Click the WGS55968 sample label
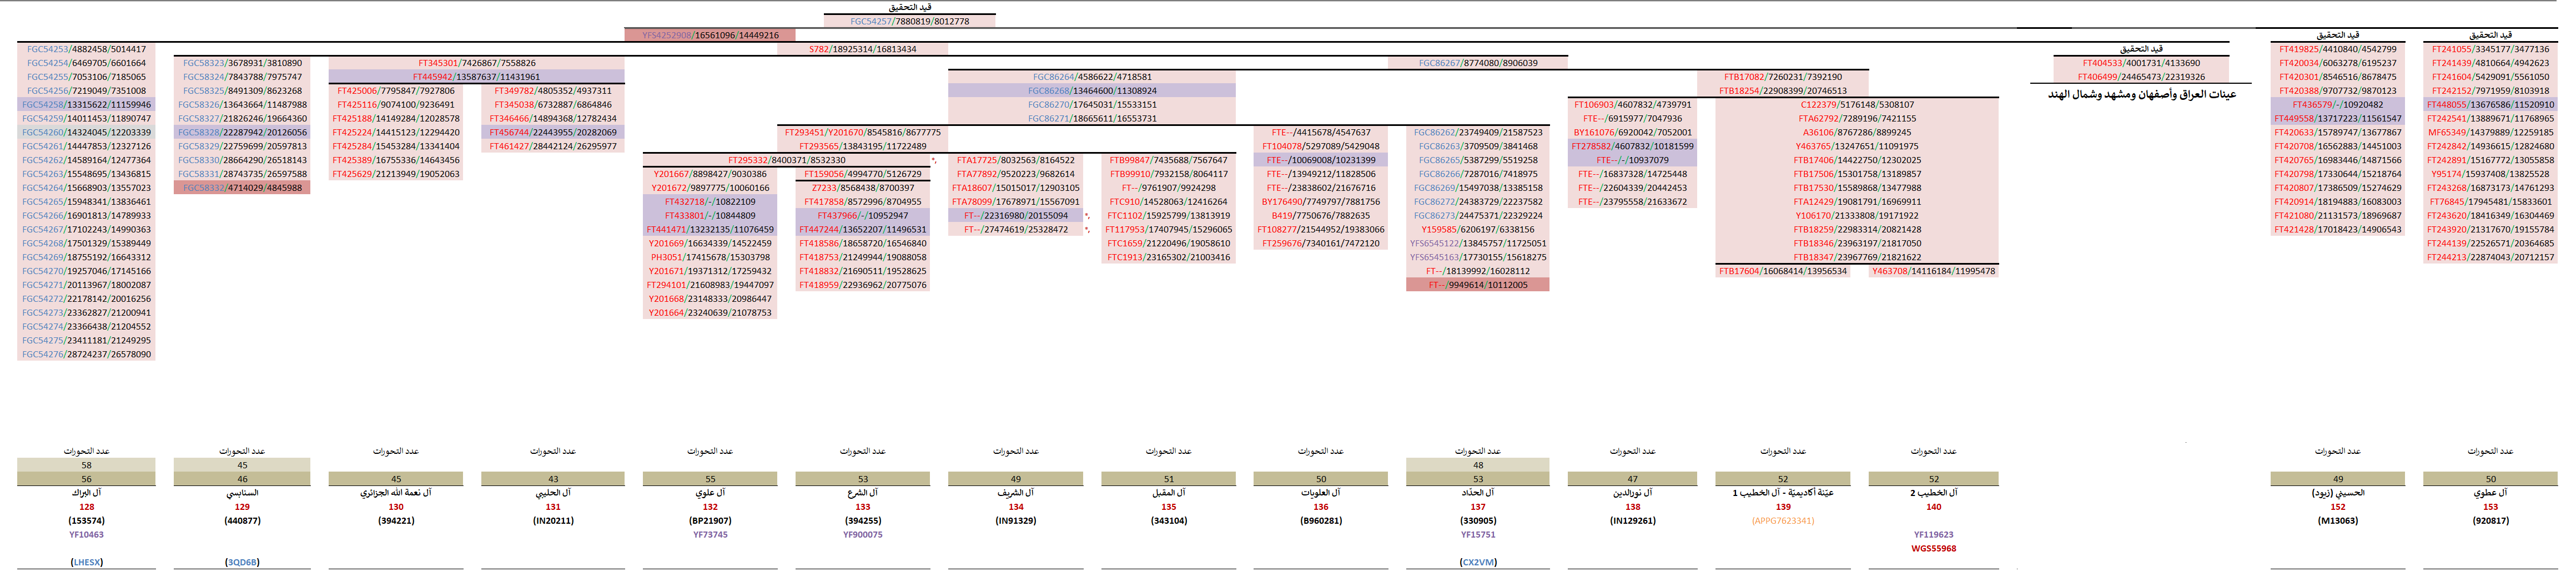Screen dimensions: 2576x577 click(x=1933, y=549)
